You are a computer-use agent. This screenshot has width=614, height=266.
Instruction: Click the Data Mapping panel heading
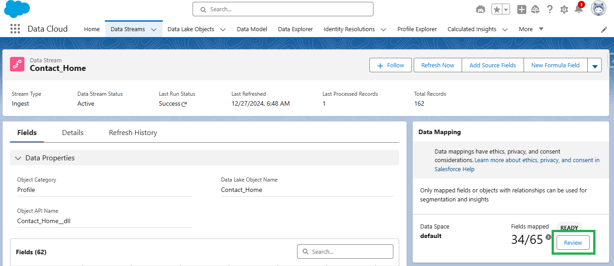439,132
